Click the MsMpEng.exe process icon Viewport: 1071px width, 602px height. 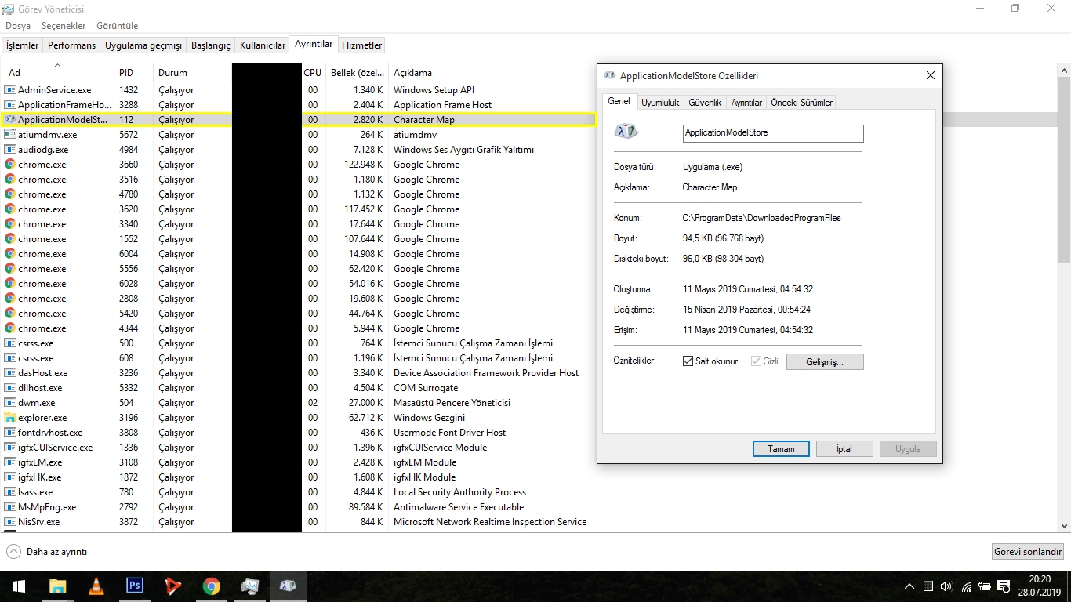10,507
